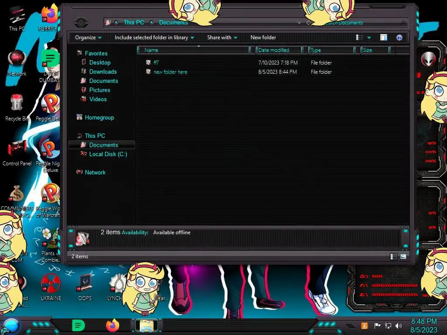
Task: Switch to details view in status bar
Action: point(393,256)
